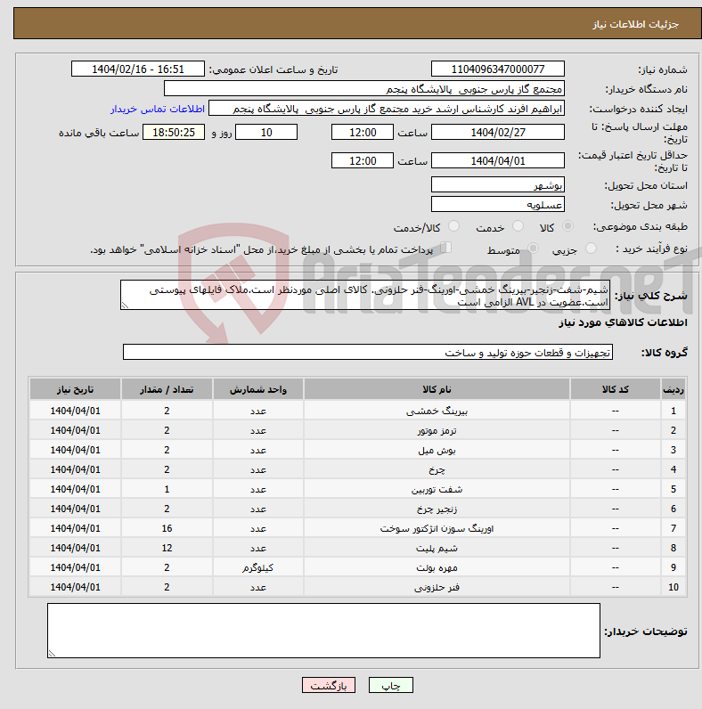Select the خدمت radio button
The width and height of the screenshot is (702, 709).
(518, 226)
